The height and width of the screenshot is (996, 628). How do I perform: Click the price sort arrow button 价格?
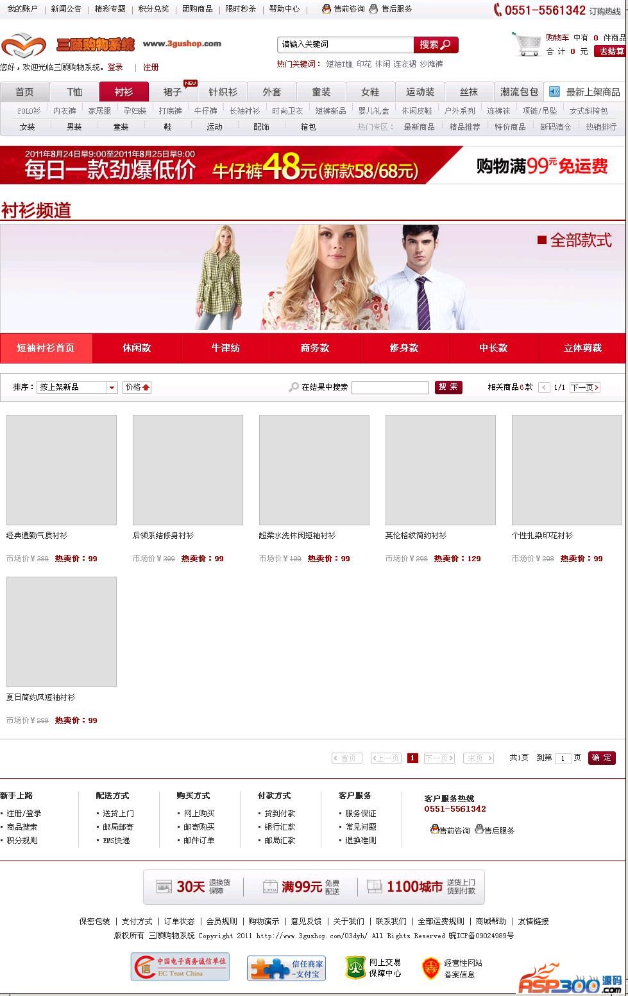click(137, 387)
